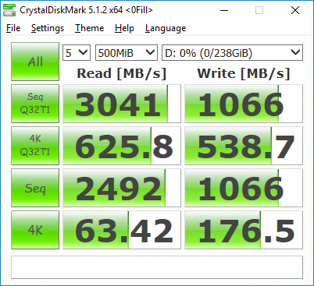The height and width of the screenshot is (286, 314).
Task: Expand the D: drive selection dropdown
Action: click(232, 53)
